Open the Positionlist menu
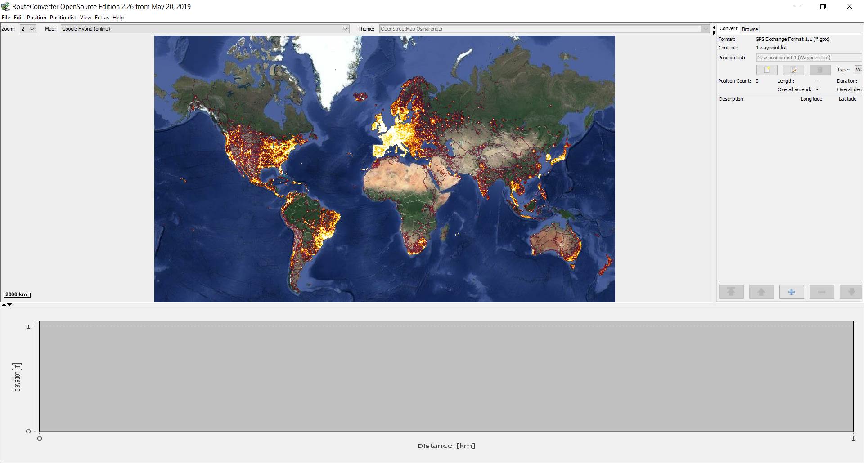The image size is (864, 463). point(63,18)
